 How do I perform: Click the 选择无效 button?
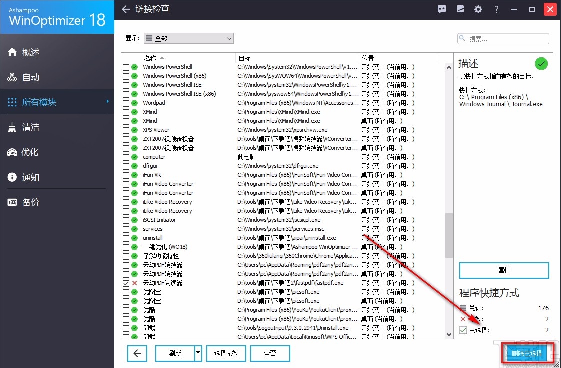(x=226, y=353)
